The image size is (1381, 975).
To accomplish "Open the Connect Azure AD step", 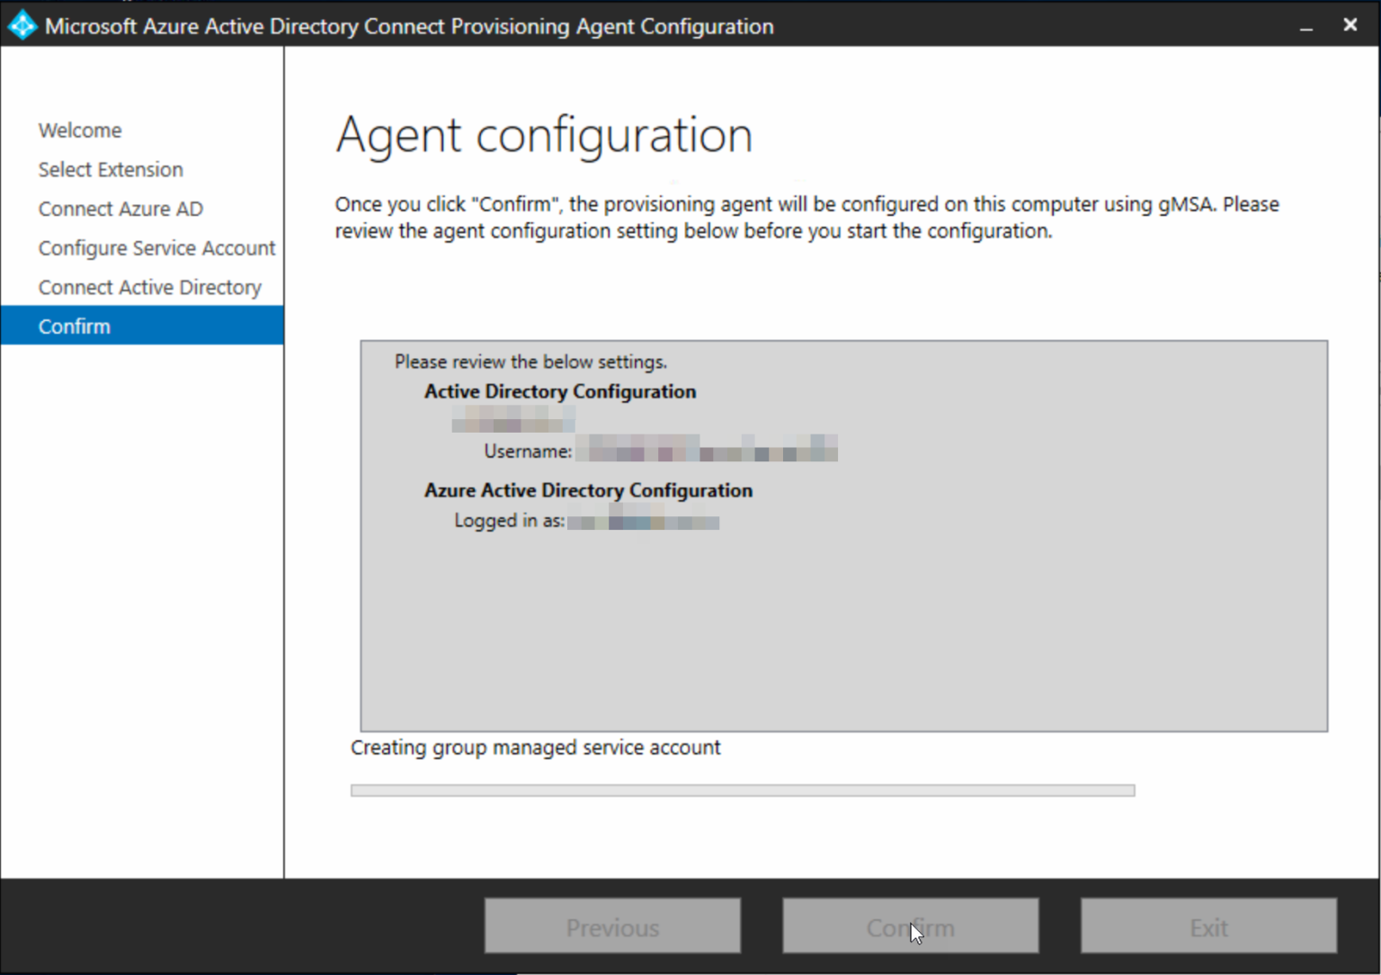I will tap(120, 208).
